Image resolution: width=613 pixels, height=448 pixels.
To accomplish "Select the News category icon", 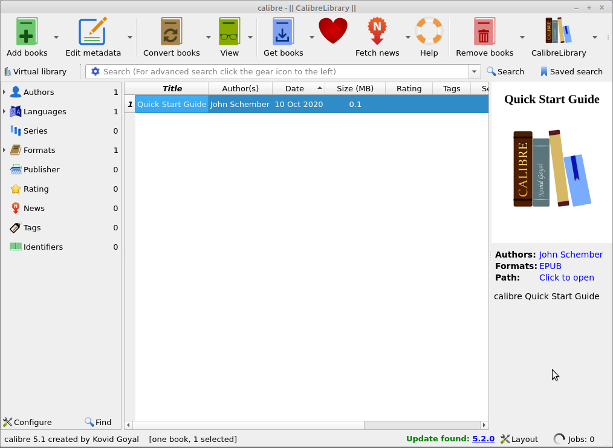I will coord(15,208).
